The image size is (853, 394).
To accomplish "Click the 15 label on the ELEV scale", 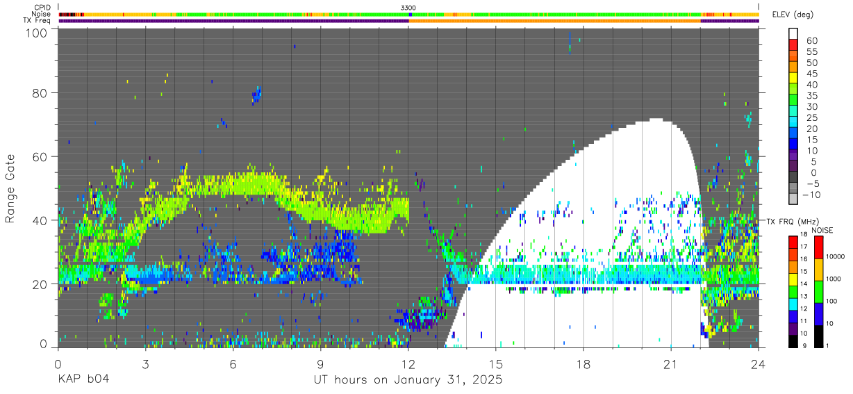I will click(812, 140).
